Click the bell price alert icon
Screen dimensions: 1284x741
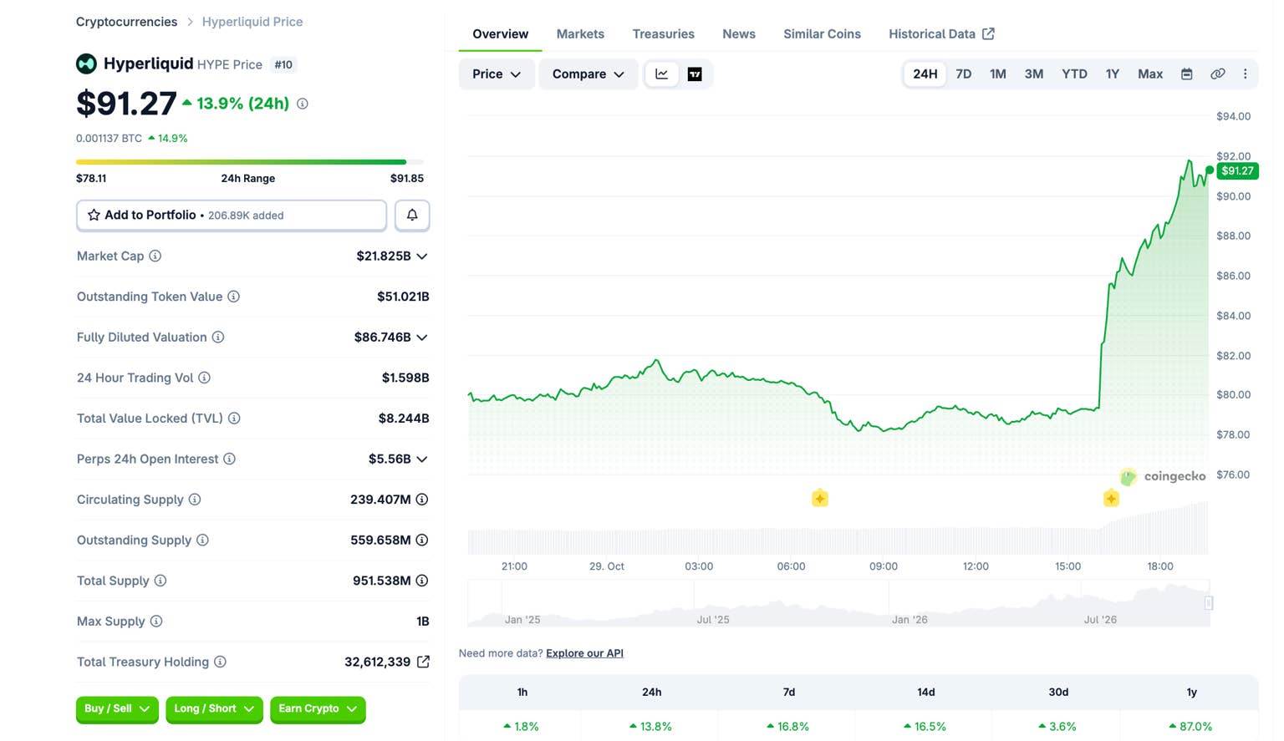tap(412, 215)
